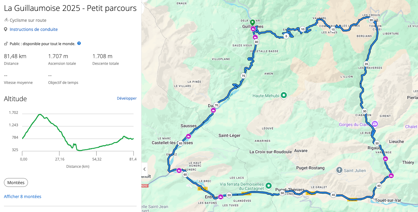The height and width of the screenshot is (212, 418).
Task: Click the kilometer 25 route marker
Action: (366, 64)
